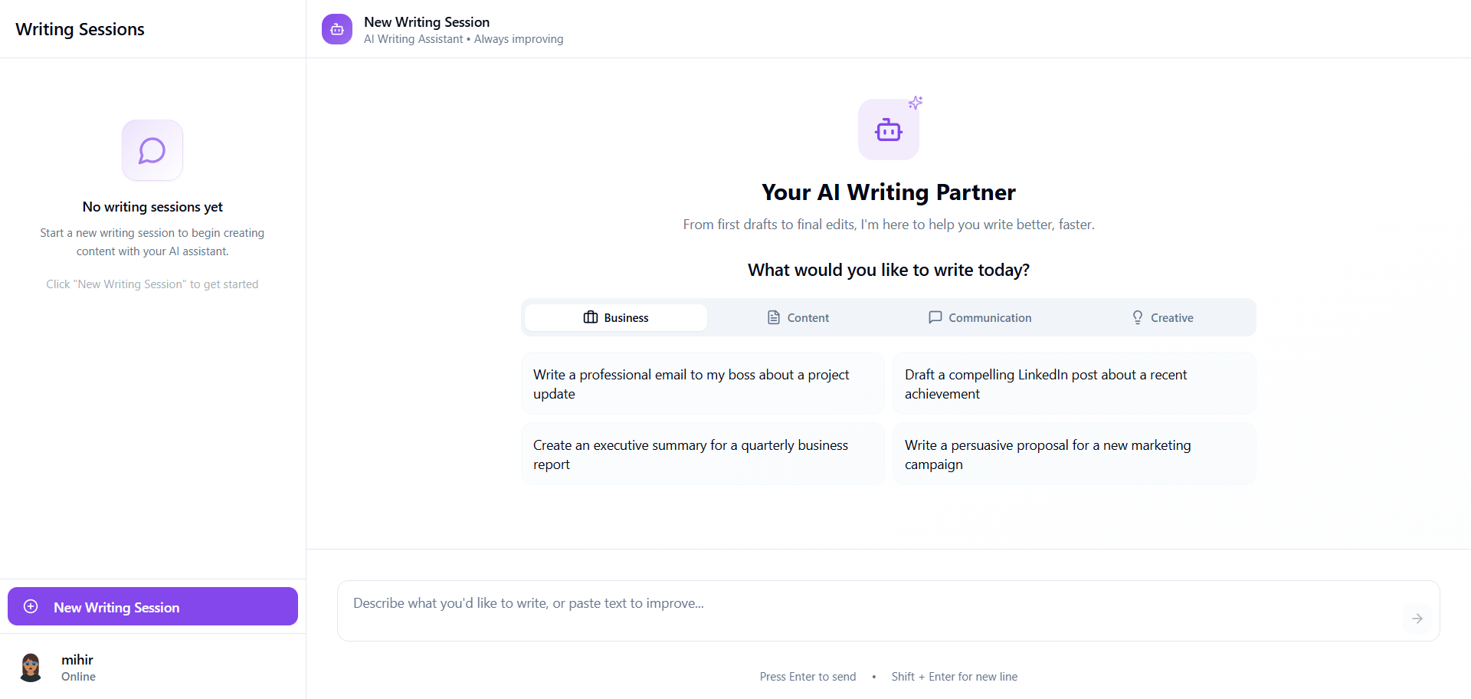
Task: Click the large AI robot icon in the center
Action: (x=888, y=130)
